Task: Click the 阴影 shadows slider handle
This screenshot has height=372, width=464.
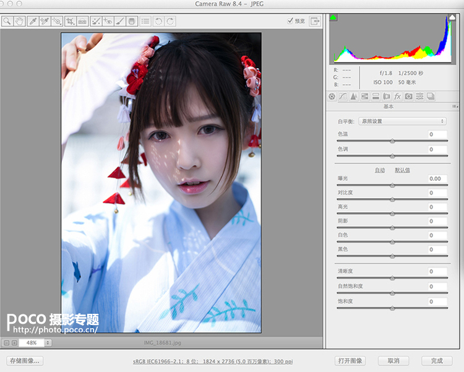Action: click(x=392, y=228)
